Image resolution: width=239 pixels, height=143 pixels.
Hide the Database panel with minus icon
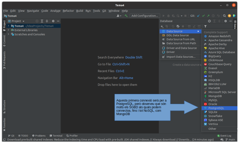230,21
